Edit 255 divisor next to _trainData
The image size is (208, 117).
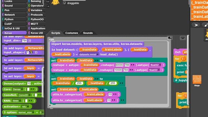[79, 83]
